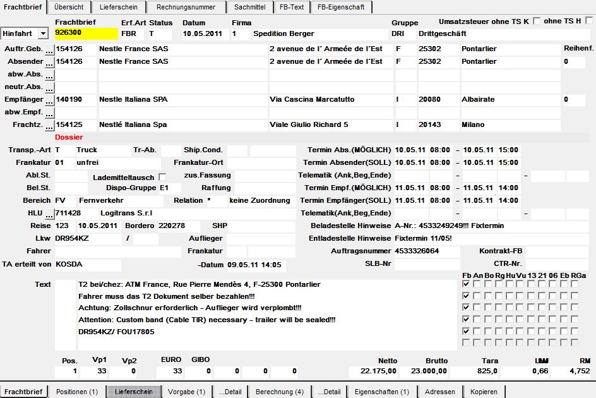This screenshot has width=596, height=398.
Task: Click the Positionen (1) bottom button
Action: (77, 392)
